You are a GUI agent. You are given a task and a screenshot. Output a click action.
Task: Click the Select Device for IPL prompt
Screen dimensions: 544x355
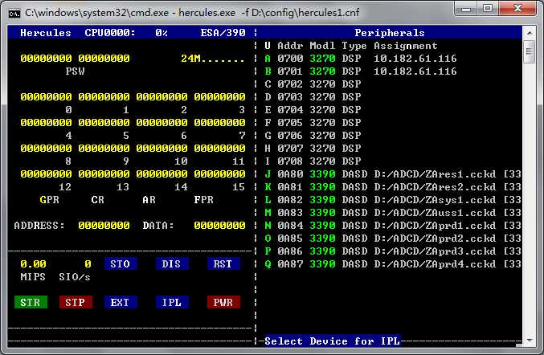point(332,341)
